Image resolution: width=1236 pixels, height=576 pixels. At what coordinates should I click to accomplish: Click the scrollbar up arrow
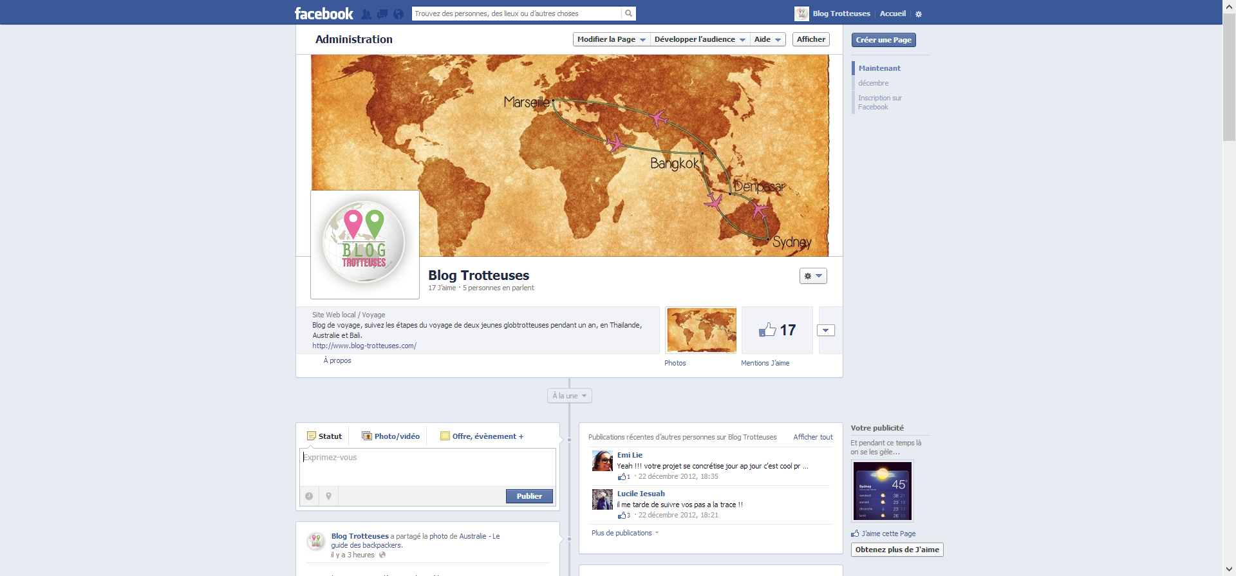tap(1229, 6)
